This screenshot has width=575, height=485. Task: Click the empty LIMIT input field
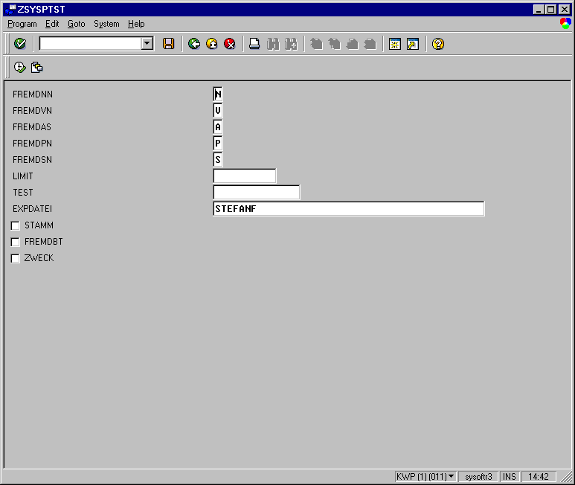(x=245, y=176)
